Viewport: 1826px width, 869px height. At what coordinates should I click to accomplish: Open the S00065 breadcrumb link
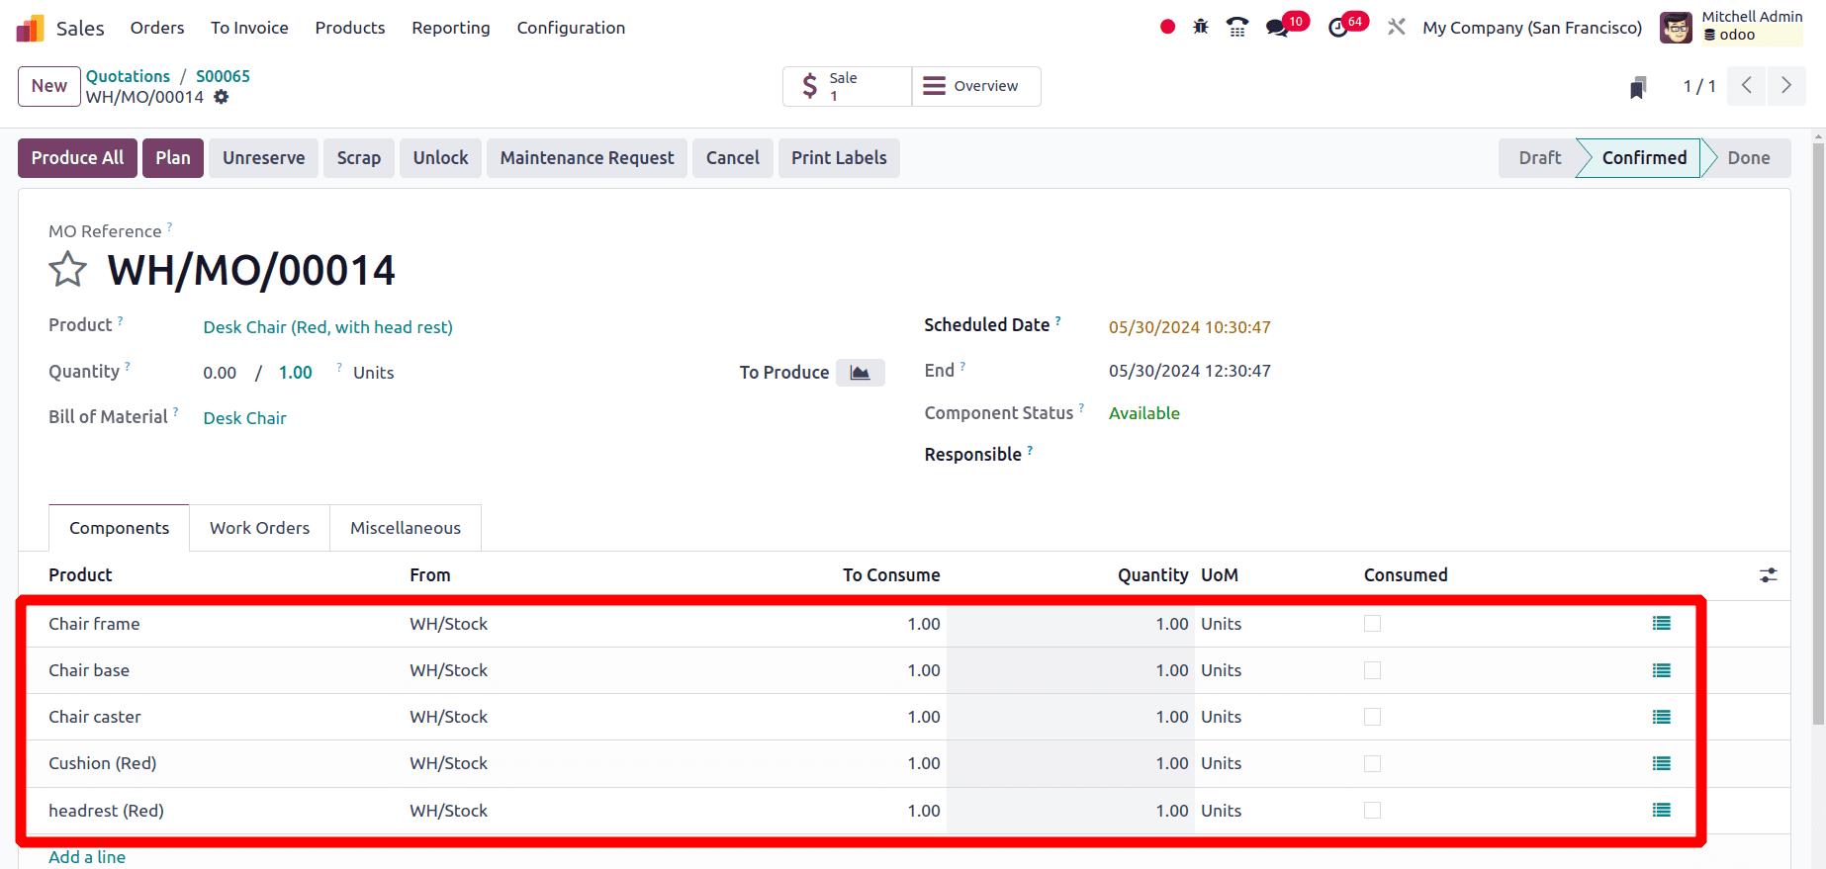coord(223,76)
